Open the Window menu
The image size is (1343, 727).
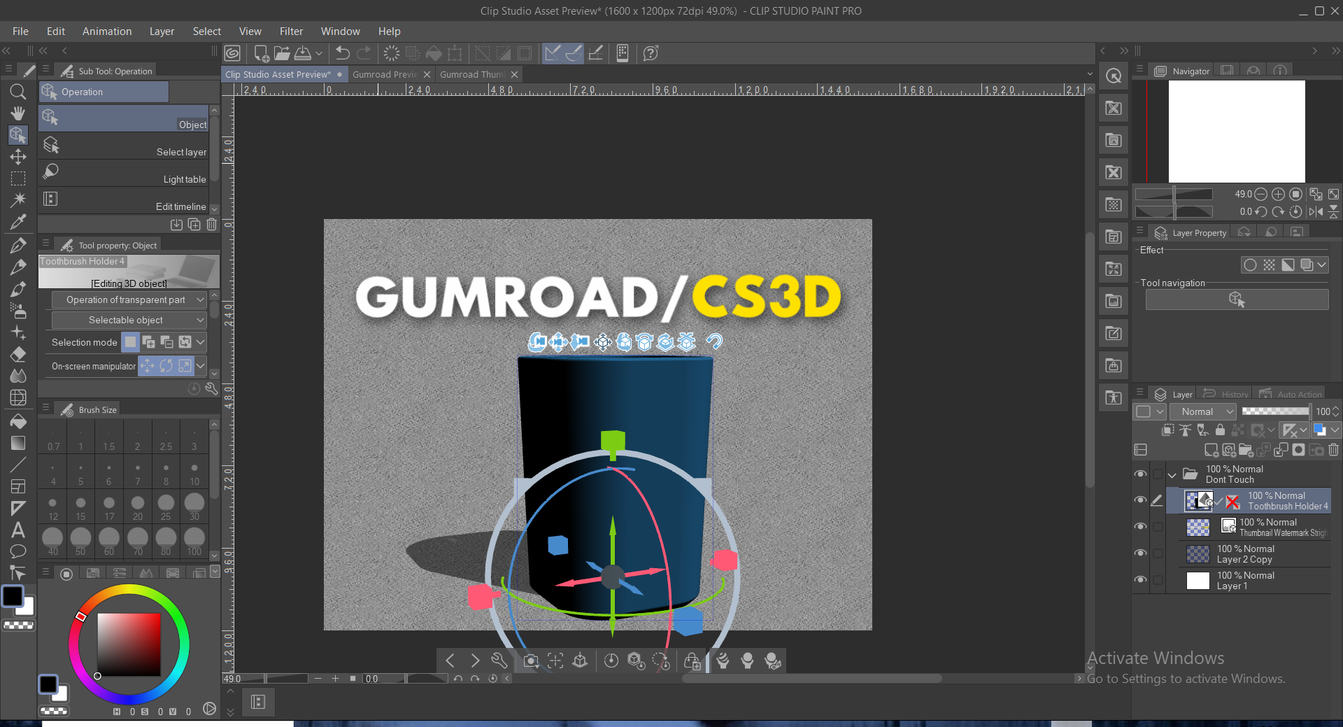[340, 31]
